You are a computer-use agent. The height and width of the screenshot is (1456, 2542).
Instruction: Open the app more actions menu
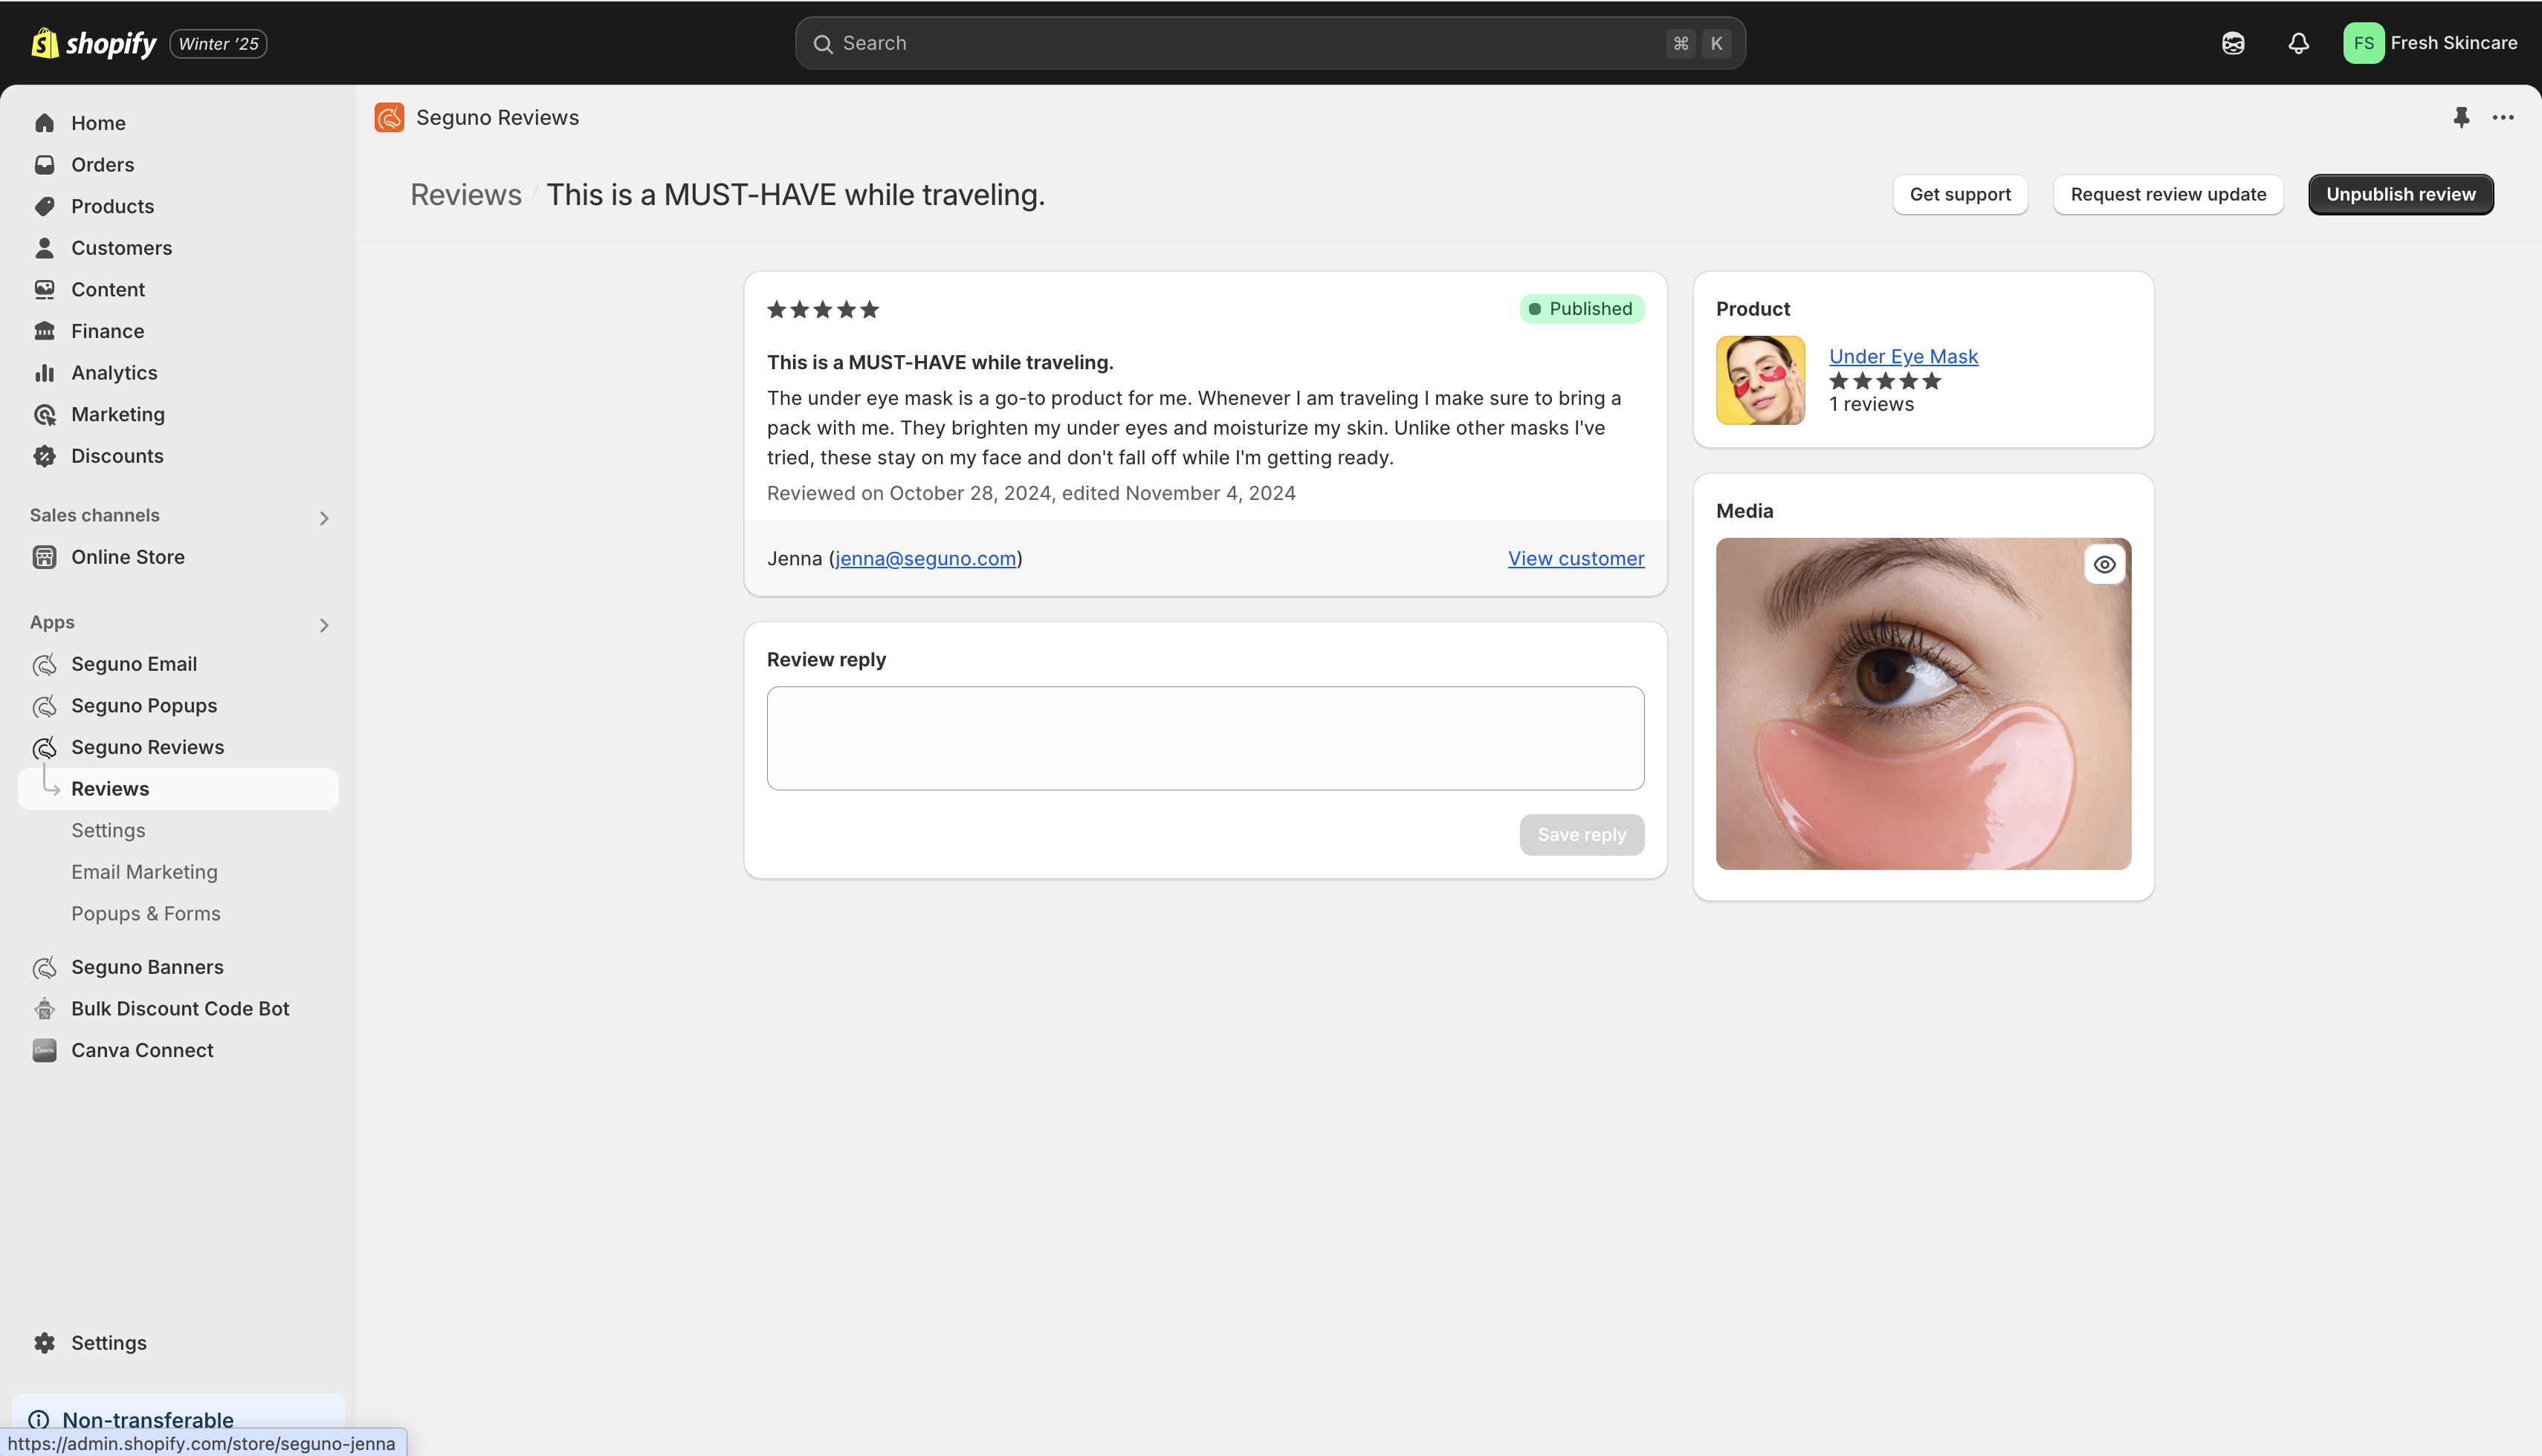[2503, 117]
